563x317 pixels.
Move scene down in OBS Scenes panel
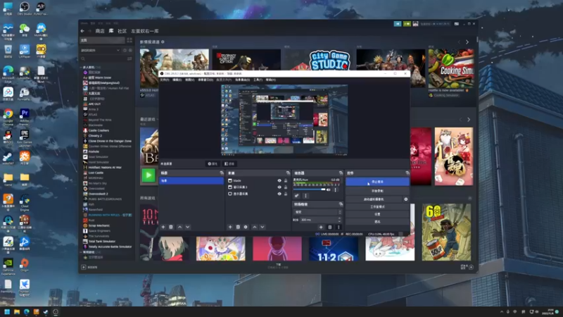pos(187,227)
